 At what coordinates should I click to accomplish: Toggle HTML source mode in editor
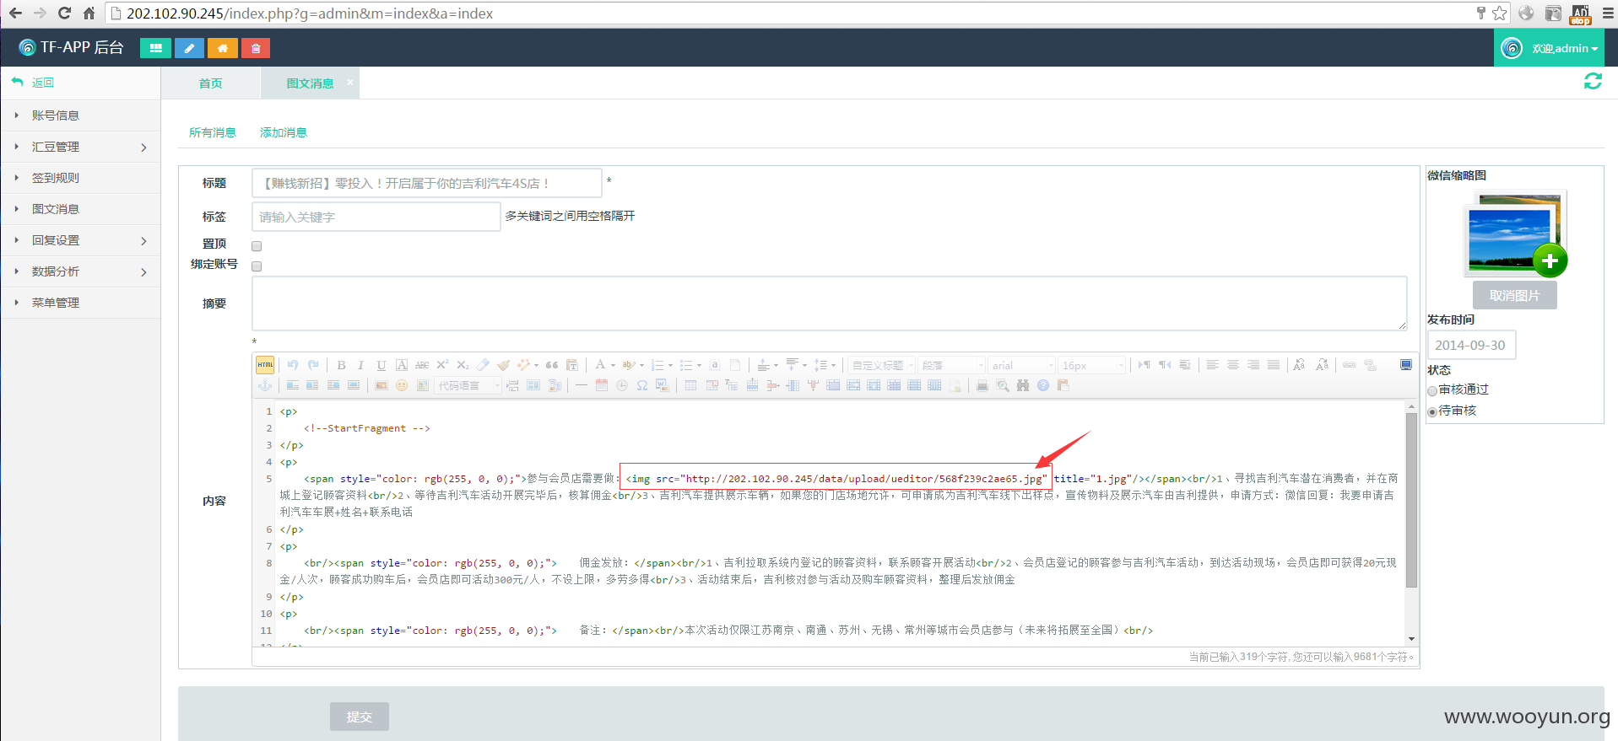[x=265, y=365]
